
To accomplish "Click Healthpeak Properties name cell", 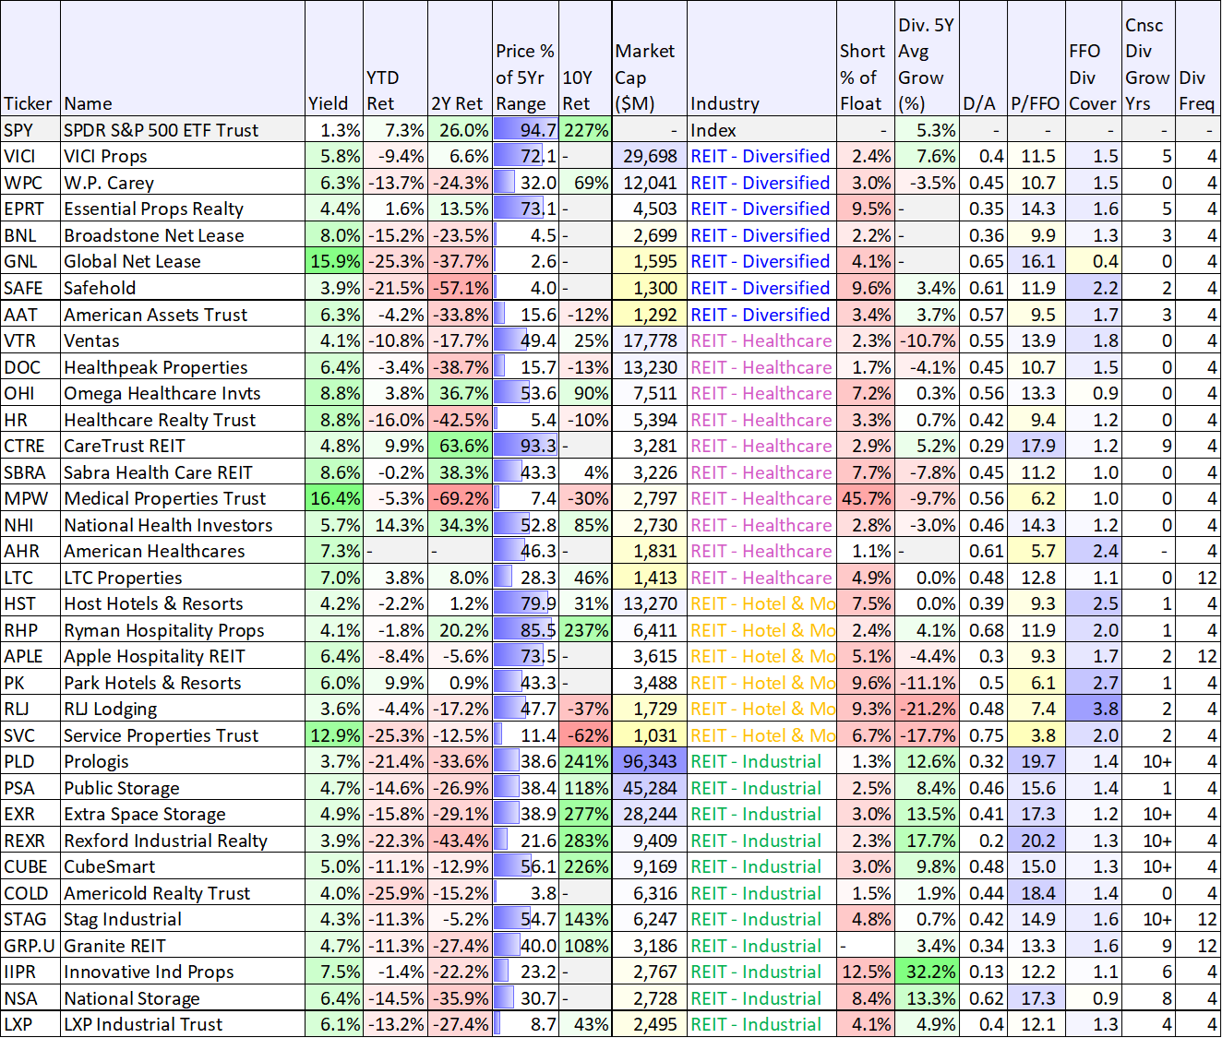I will click(x=183, y=367).
